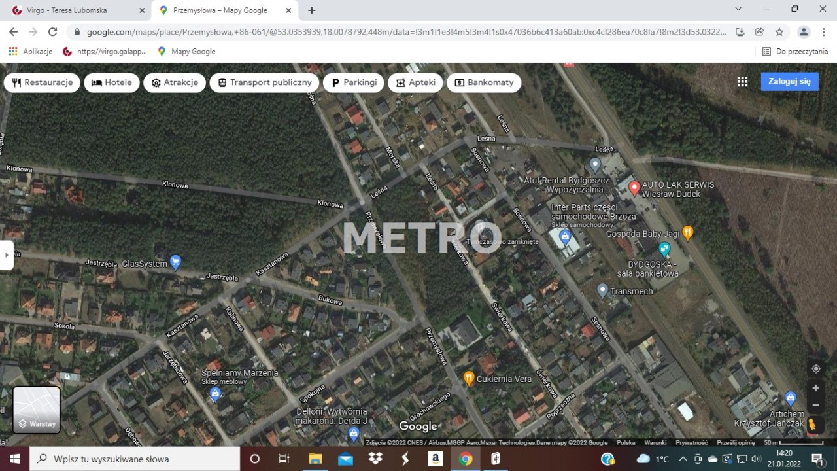This screenshot has width=837, height=471.
Task: Click the Windows taskbar search box
Action: point(135,459)
